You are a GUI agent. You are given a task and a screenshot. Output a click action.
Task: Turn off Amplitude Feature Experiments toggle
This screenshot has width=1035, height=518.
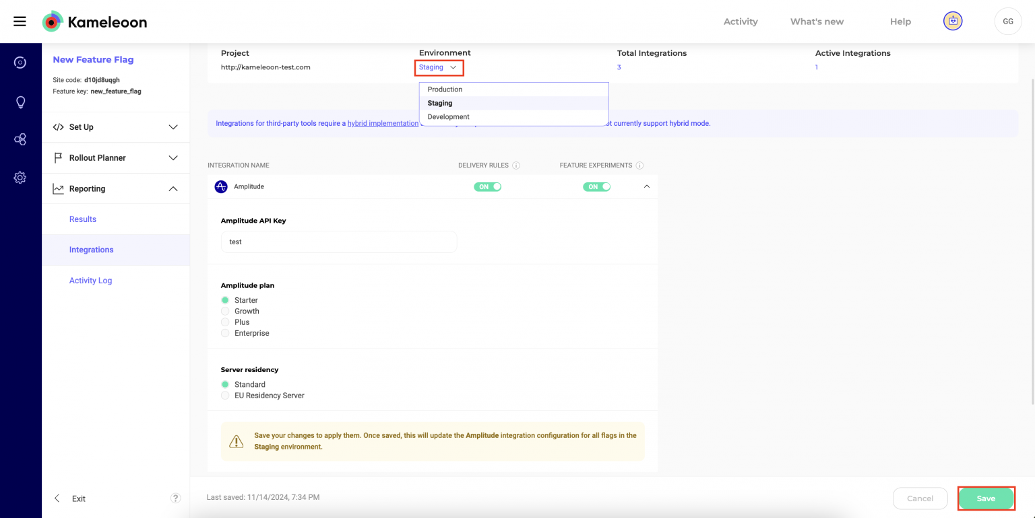[596, 187]
